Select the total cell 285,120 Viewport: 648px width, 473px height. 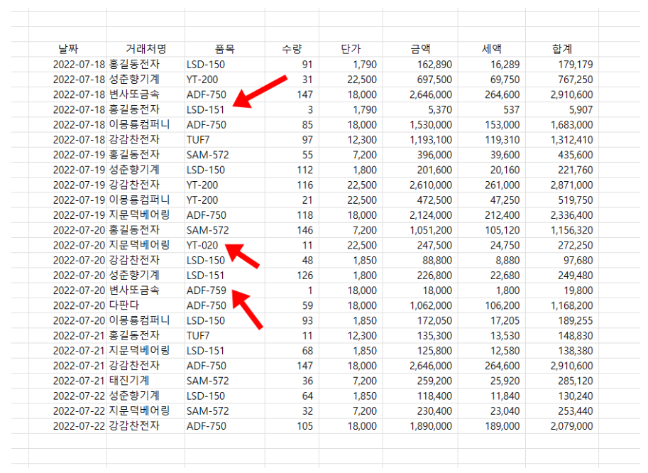[x=562, y=381]
